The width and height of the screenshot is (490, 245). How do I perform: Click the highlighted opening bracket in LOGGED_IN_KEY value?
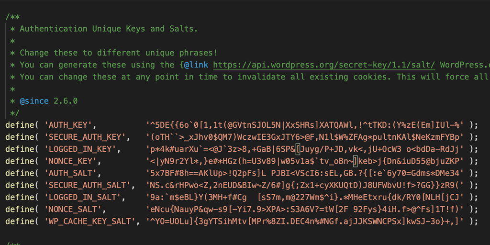(298, 149)
